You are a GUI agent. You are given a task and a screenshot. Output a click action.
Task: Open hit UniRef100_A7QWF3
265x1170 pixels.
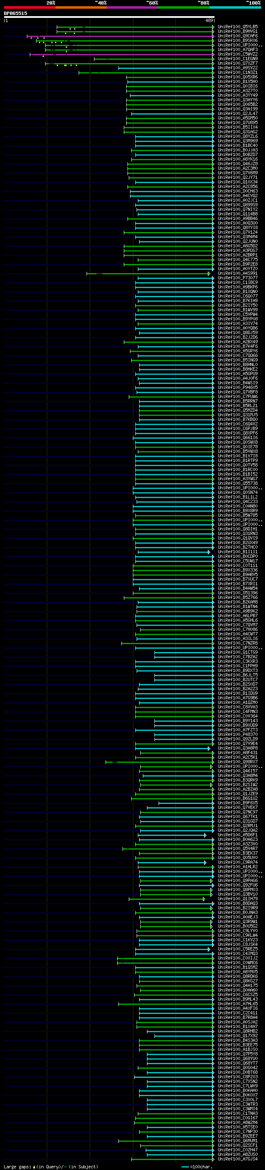pos(238,49)
